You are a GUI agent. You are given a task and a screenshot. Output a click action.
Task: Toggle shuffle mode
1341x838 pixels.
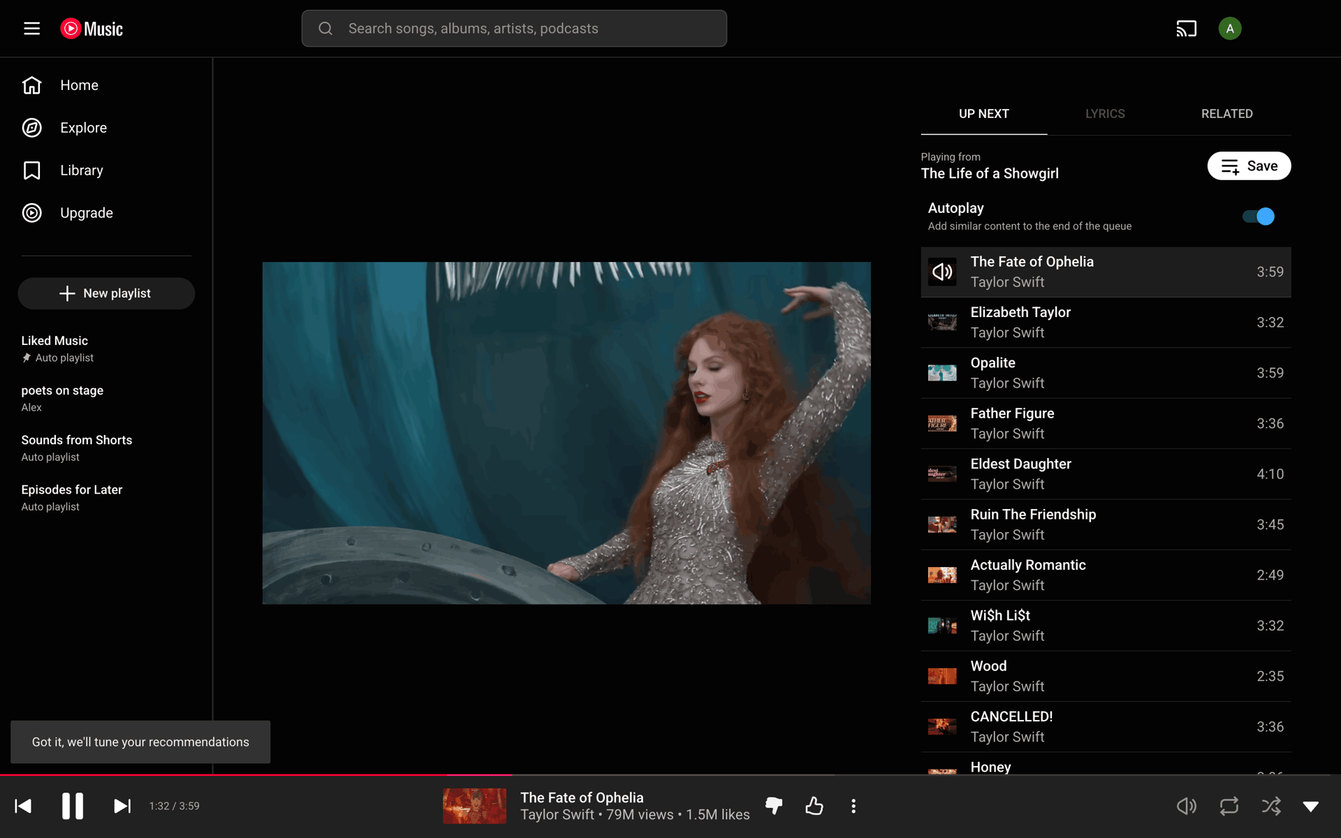pos(1271,806)
